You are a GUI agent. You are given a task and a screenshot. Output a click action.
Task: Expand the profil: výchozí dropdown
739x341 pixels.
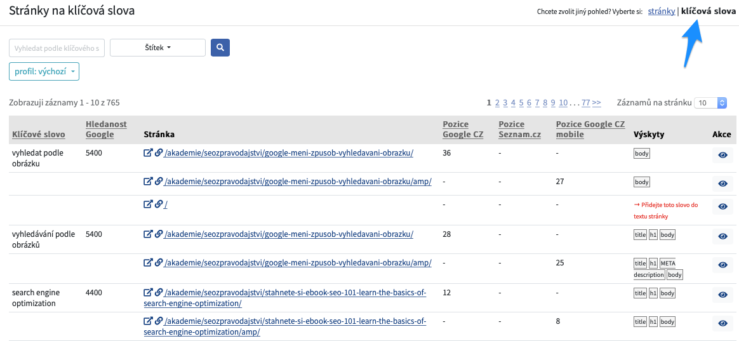click(44, 71)
